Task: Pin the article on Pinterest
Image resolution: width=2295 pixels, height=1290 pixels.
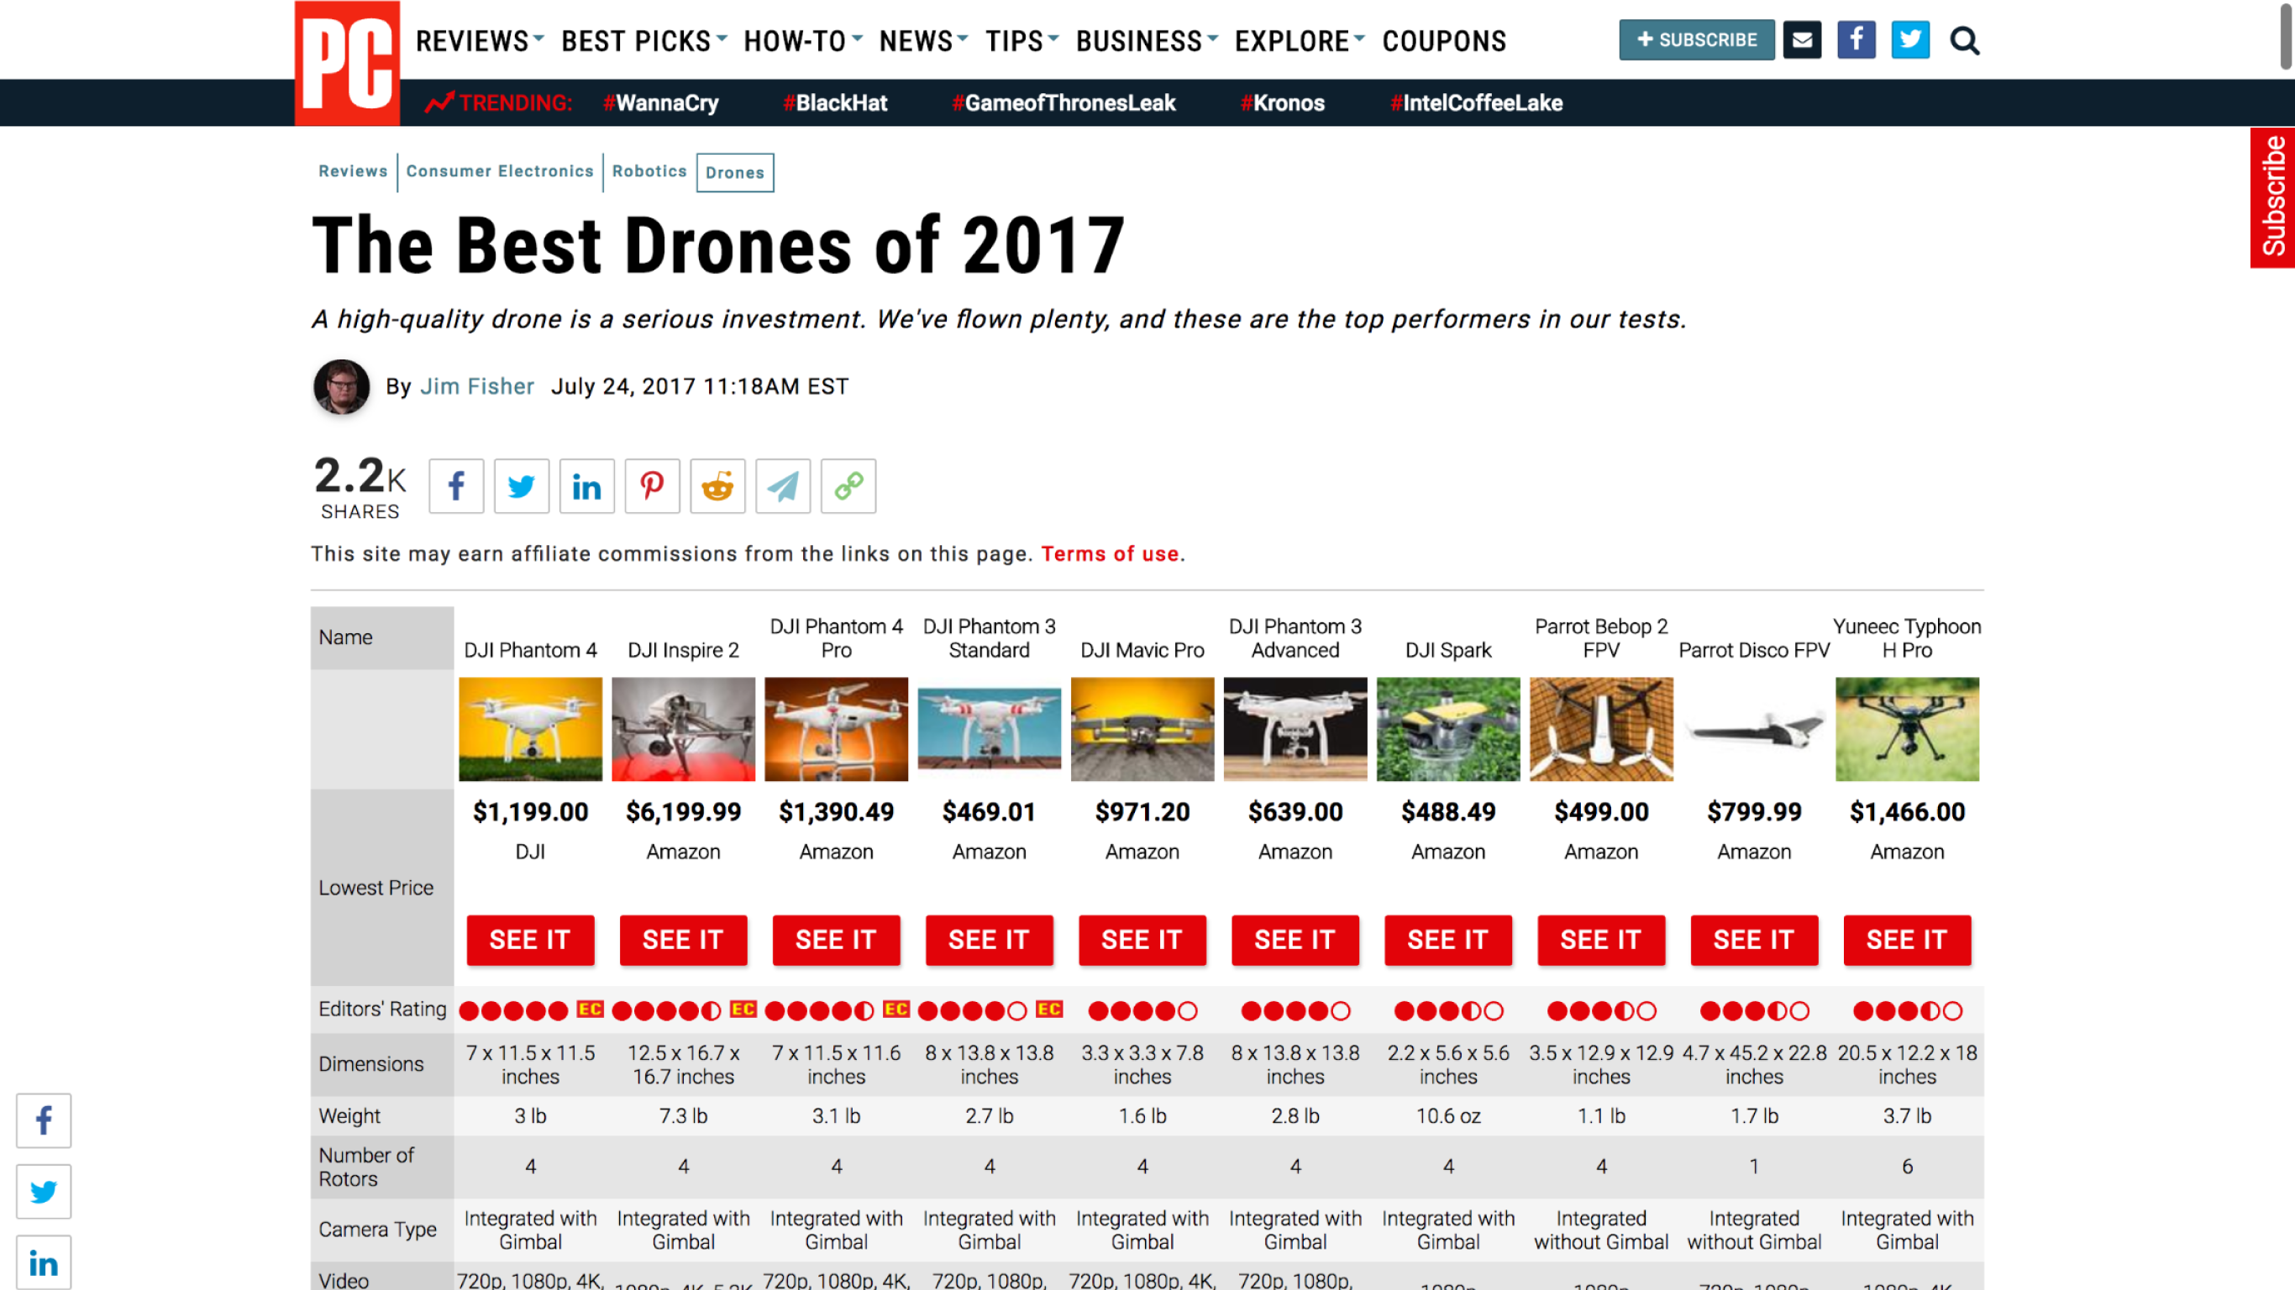Action: (x=652, y=486)
